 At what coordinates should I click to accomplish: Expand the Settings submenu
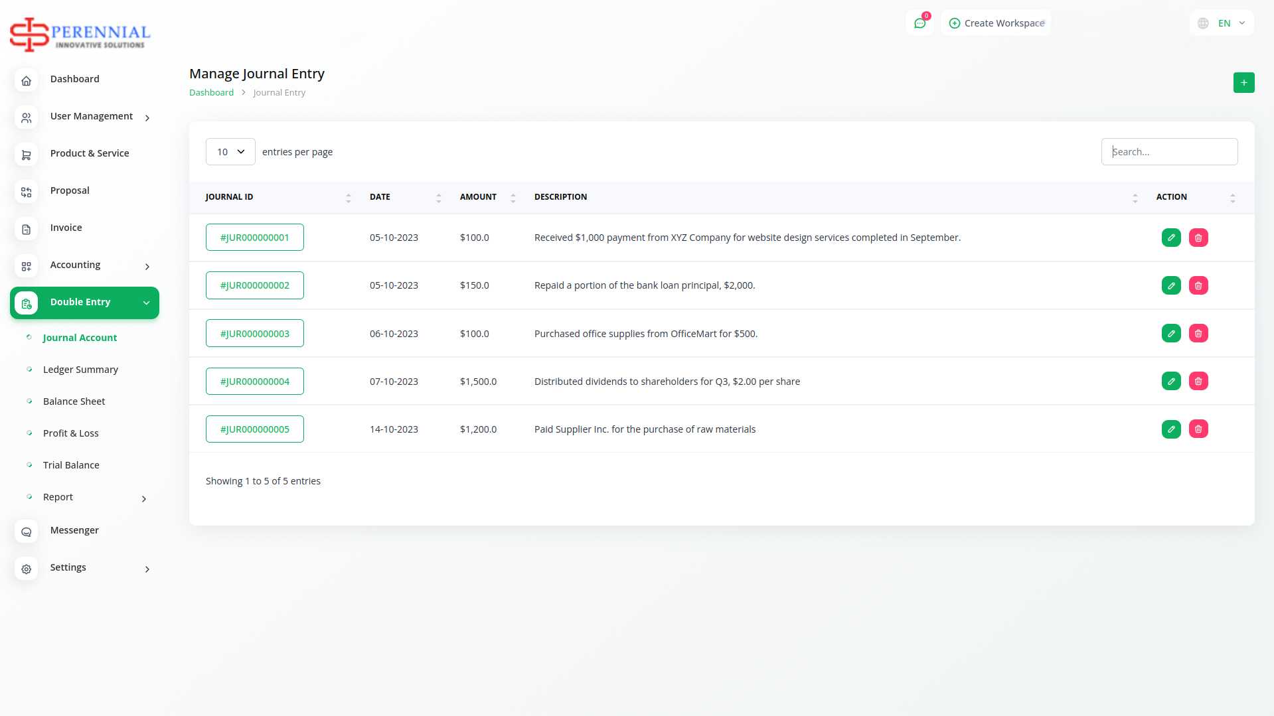[147, 569]
